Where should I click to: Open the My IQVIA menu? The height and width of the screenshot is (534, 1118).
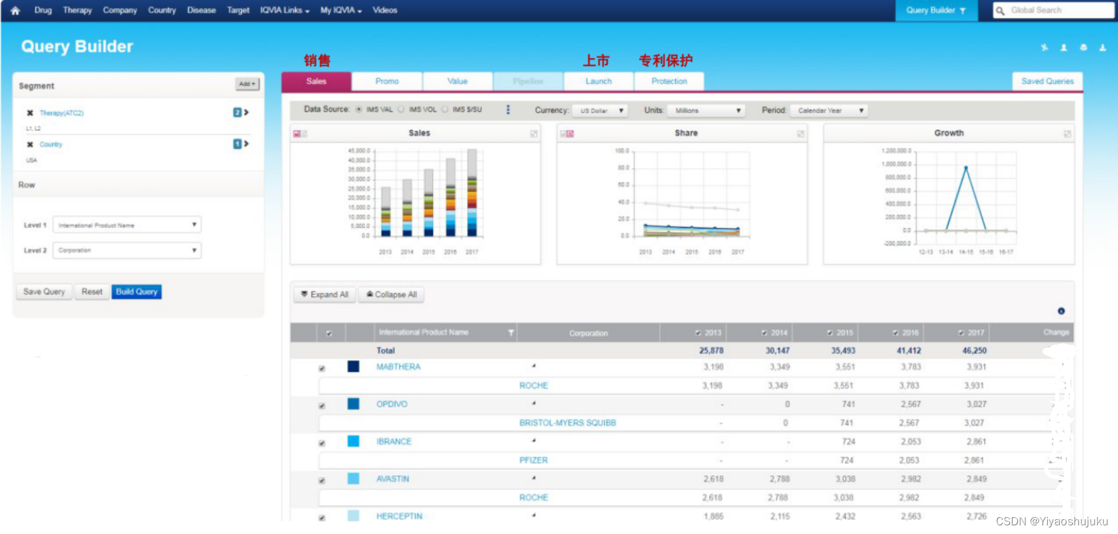[x=341, y=10]
